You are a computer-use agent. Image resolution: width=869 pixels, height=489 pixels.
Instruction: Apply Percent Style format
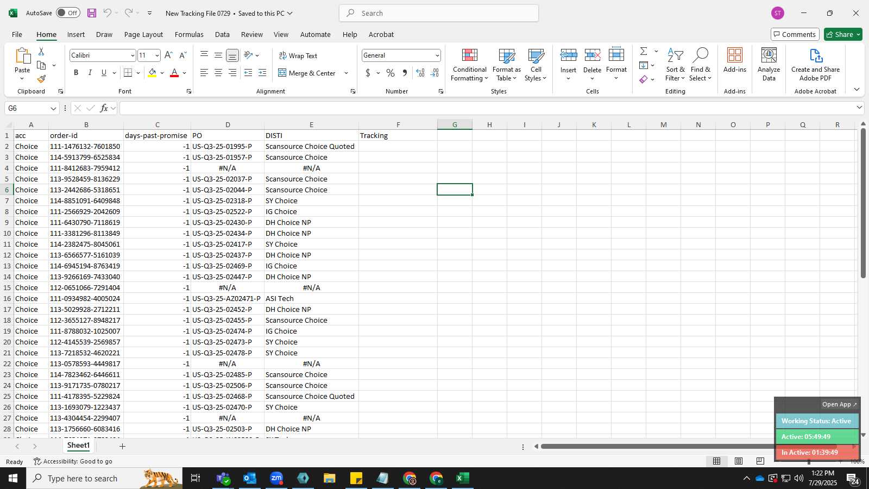pyautogui.click(x=391, y=73)
